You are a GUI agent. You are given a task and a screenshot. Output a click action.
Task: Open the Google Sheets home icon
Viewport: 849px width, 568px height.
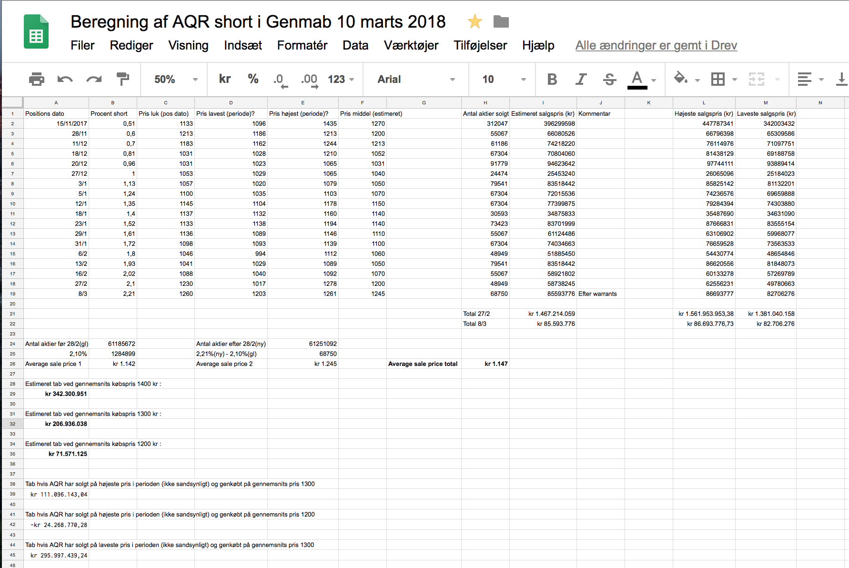tap(36, 32)
